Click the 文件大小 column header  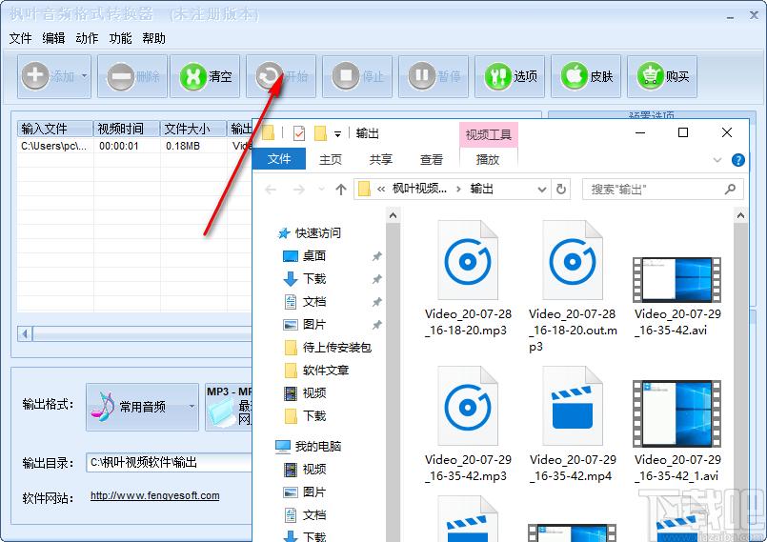[x=193, y=129]
